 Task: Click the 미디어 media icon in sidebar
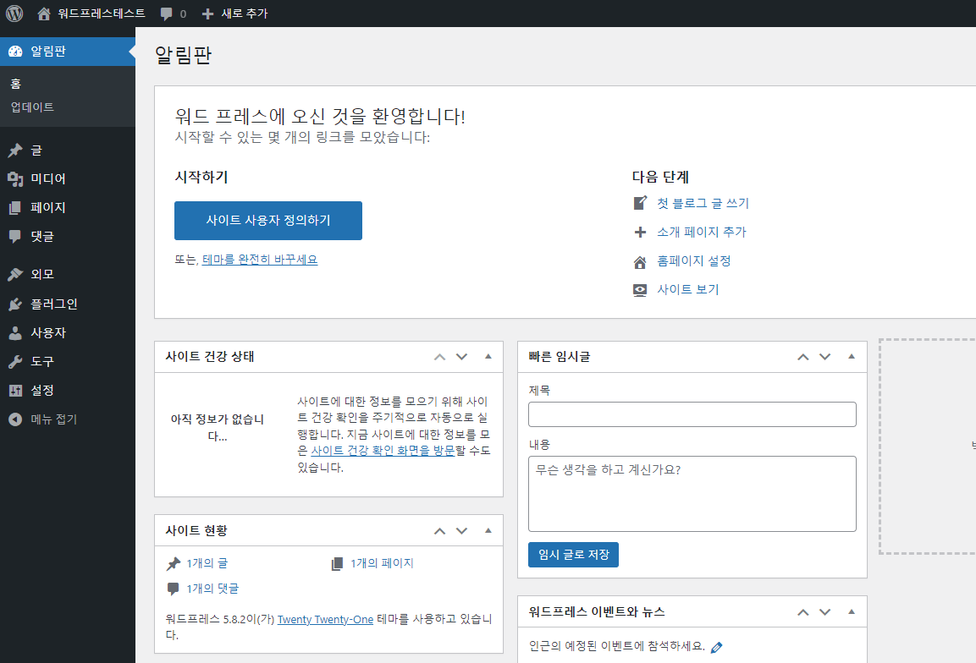(x=15, y=179)
